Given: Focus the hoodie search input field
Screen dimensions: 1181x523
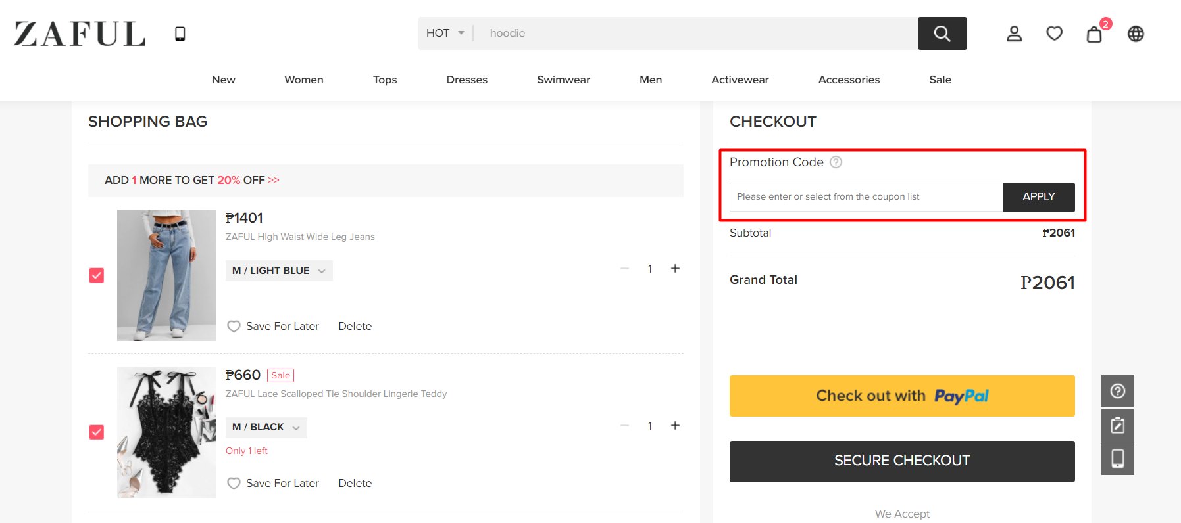Looking at the screenshot, I should tap(695, 34).
